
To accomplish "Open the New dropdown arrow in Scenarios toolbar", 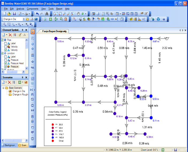I will coord(7,82).
